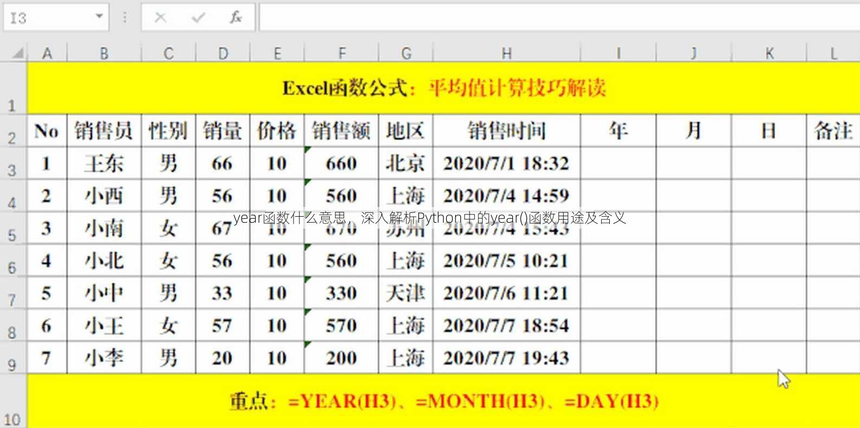Click the cell containing '王东'
Screen dimensions: 860x428
104,163
